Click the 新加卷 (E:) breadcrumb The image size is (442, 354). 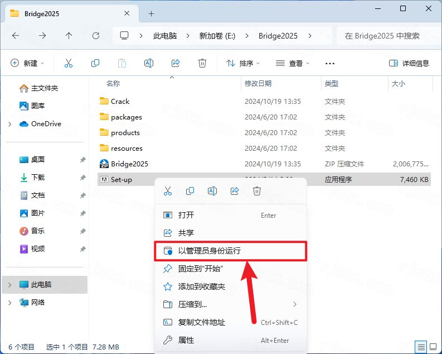click(218, 36)
